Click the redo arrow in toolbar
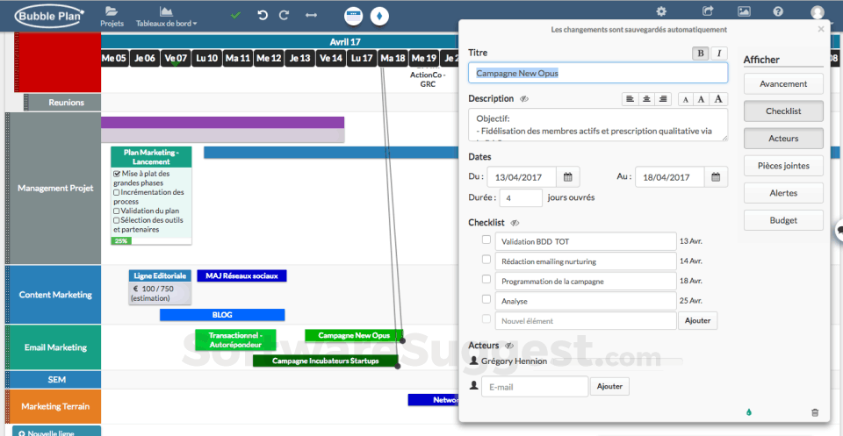The image size is (843, 436). tap(284, 15)
